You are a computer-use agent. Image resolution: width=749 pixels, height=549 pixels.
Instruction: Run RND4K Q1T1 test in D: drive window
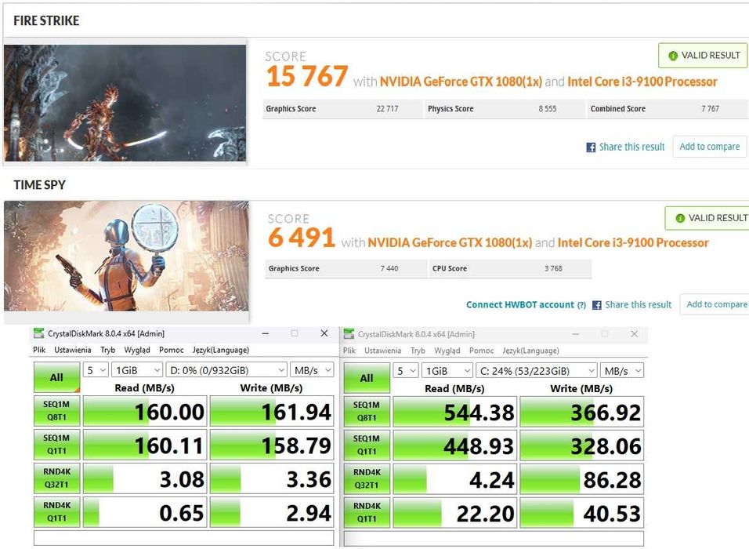point(57,511)
